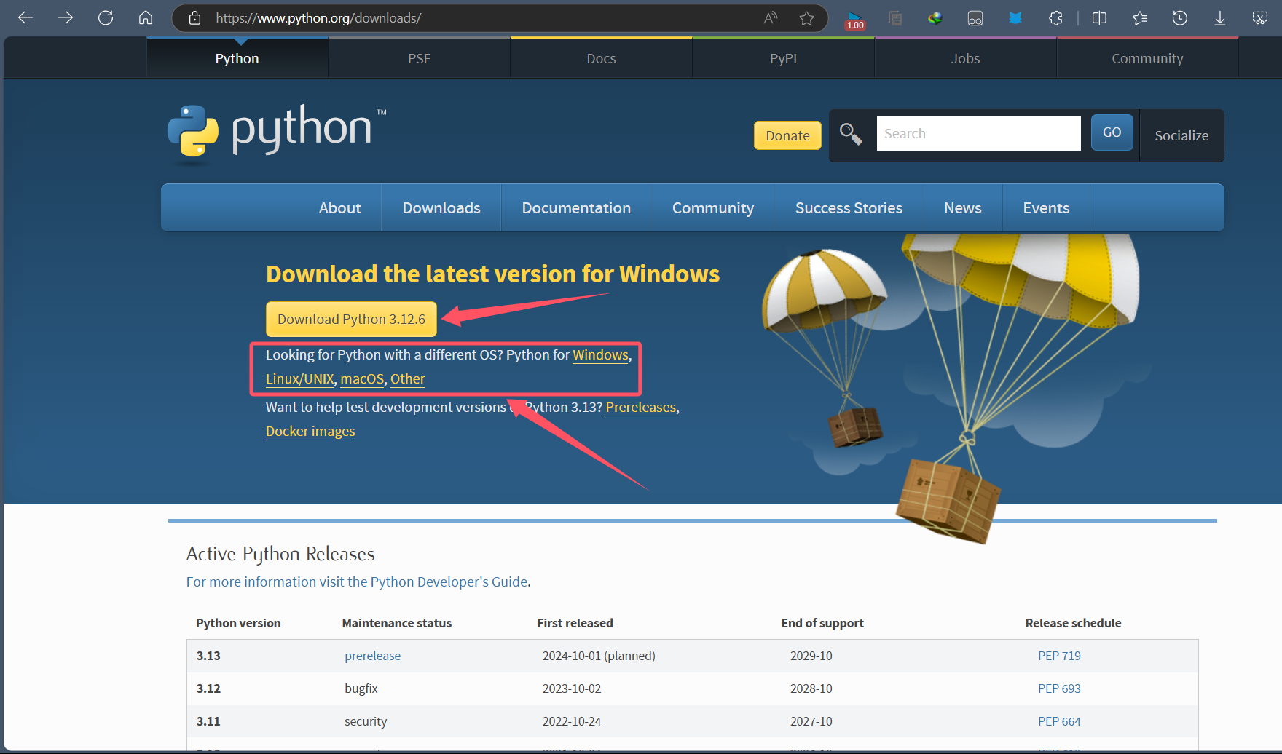
Task: Click the magnifying glass search icon
Action: [850, 134]
